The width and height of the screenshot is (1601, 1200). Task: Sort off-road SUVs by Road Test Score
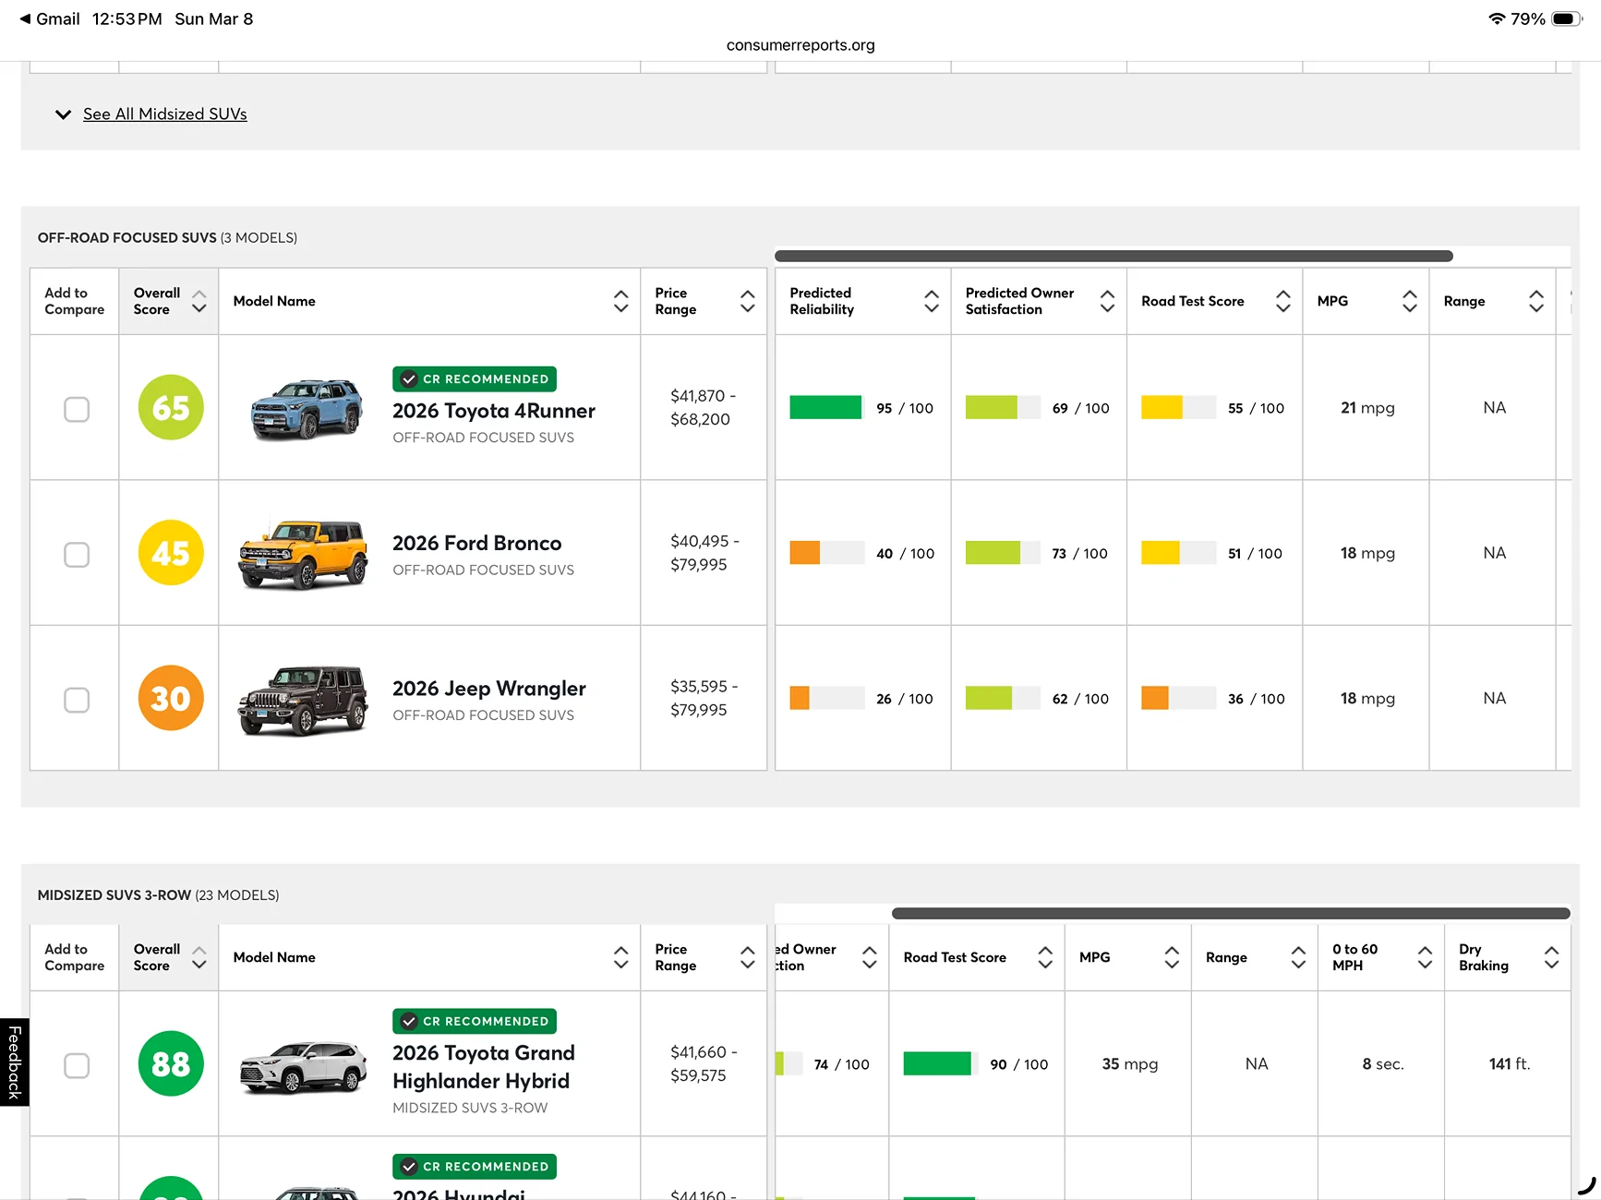pos(1282,301)
